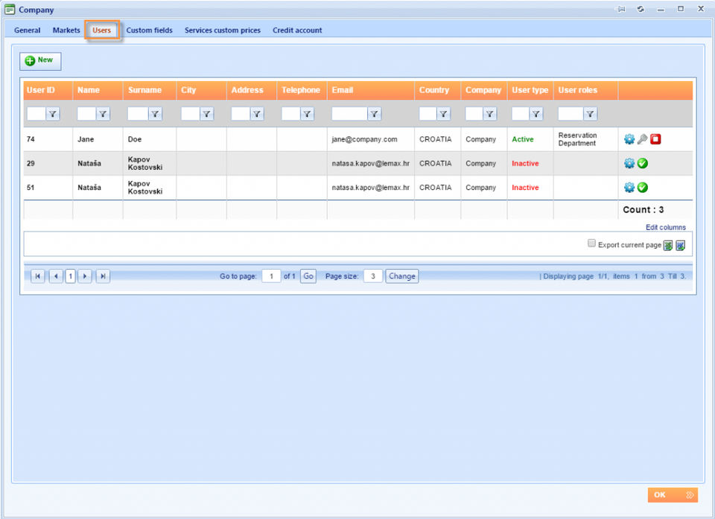Click the Telephone column filter icon

click(x=308, y=114)
